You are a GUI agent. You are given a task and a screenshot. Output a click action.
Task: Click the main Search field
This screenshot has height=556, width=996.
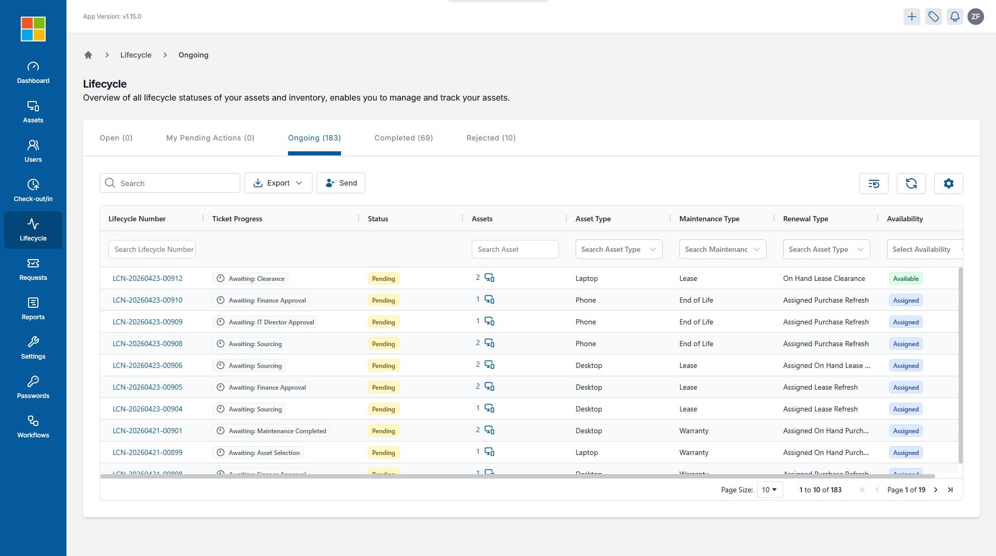click(170, 183)
